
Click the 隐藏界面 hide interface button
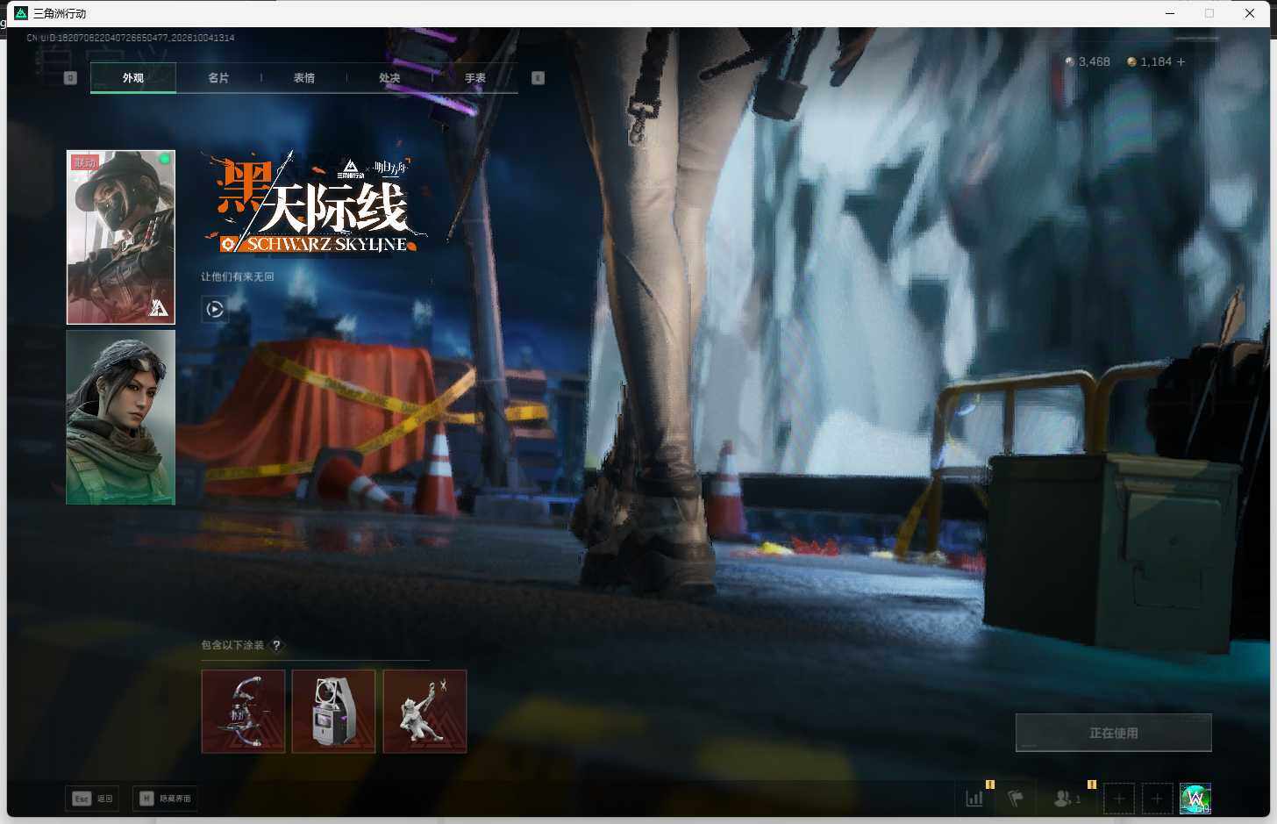point(165,799)
